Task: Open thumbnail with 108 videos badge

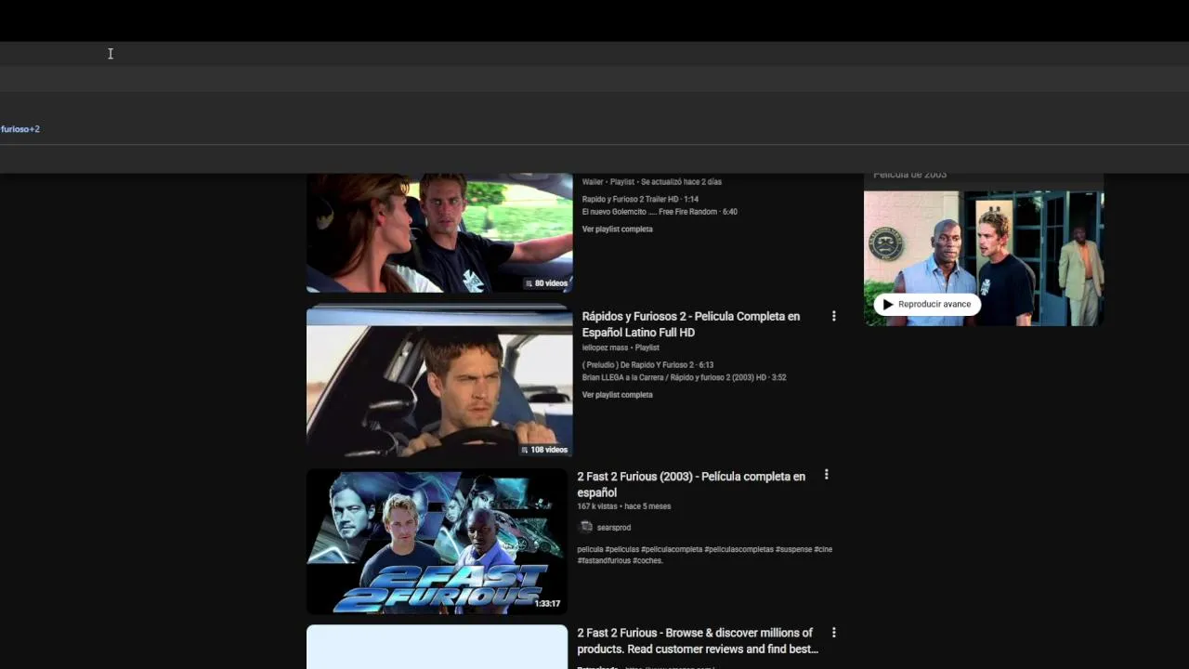Action: pos(439,381)
